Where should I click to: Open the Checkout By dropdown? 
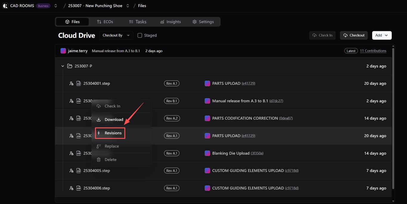tap(116, 35)
